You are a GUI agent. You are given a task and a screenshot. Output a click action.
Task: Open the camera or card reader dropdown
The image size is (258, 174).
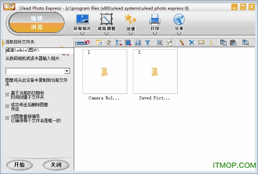tap(67, 71)
